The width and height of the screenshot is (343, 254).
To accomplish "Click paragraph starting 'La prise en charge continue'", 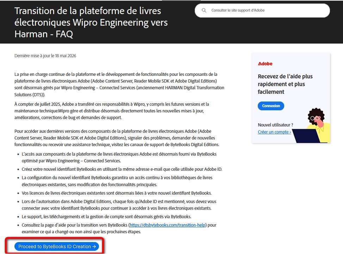I will [119, 84].
